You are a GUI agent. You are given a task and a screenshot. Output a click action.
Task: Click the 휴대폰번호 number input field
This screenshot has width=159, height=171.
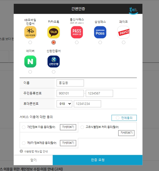click(87, 104)
